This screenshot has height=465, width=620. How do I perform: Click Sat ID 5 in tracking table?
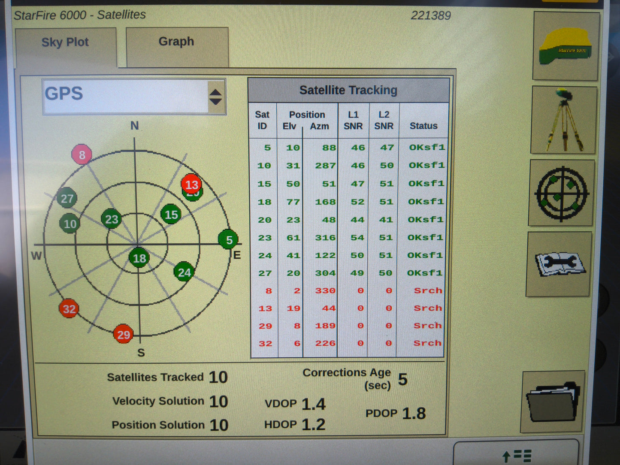pyautogui.click(x=267, y=148)
